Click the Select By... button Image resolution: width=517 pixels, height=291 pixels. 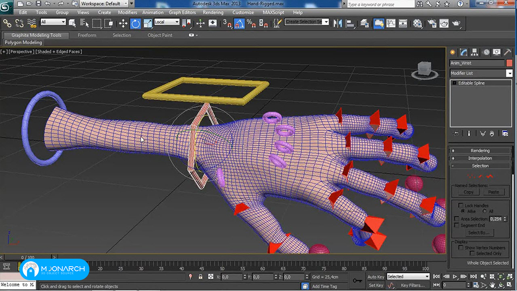(x=479, y=233)
